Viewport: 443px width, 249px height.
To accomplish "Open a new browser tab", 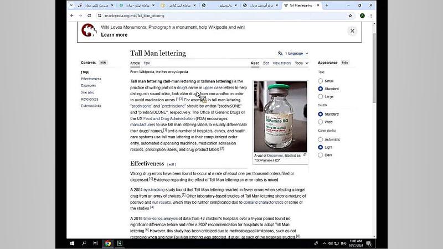I will 327,5.
